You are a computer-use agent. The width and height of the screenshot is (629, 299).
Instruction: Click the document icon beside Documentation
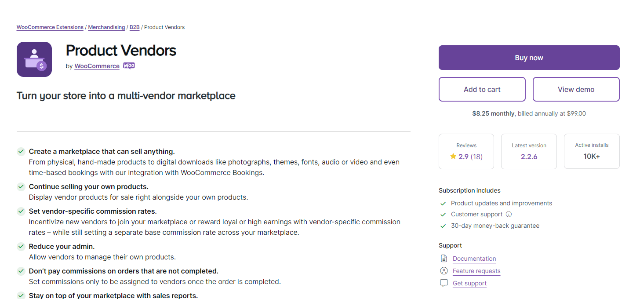[444, 259]
